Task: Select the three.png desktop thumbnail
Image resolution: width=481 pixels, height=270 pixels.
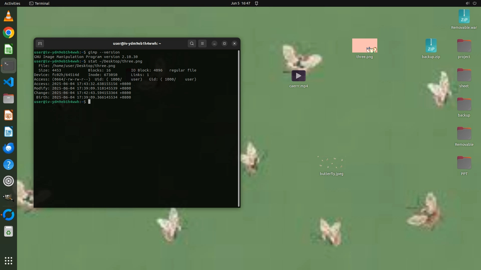Action: click(x=365, y=46)
